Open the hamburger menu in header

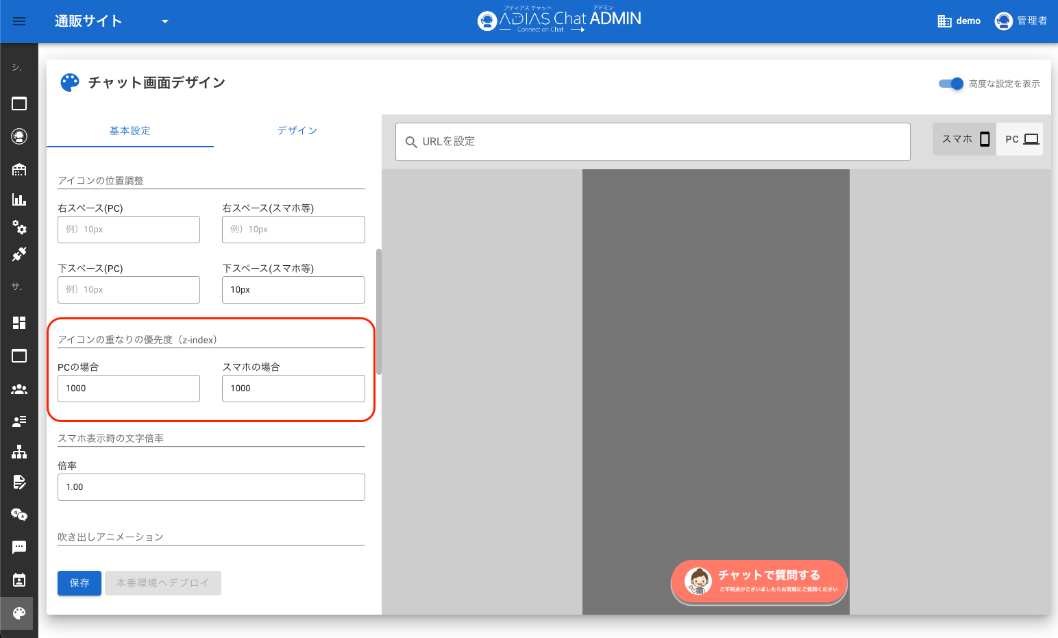click(x=19, y=21)
